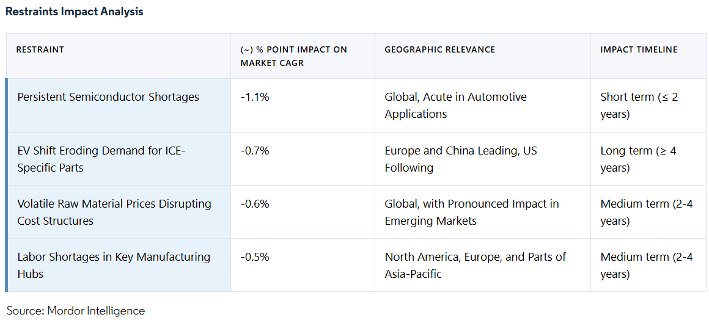Select the GEOGRAPHIC RELEVANCE column header

tap(439, 49)
